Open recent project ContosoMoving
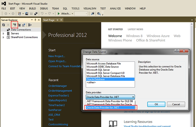 click(58, 124)
